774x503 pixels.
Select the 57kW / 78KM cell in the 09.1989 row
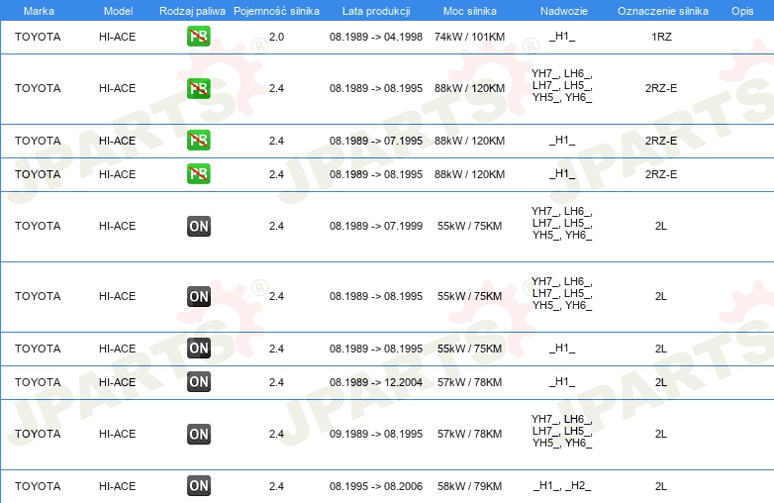pyautogui.click(x=469, y=434)
